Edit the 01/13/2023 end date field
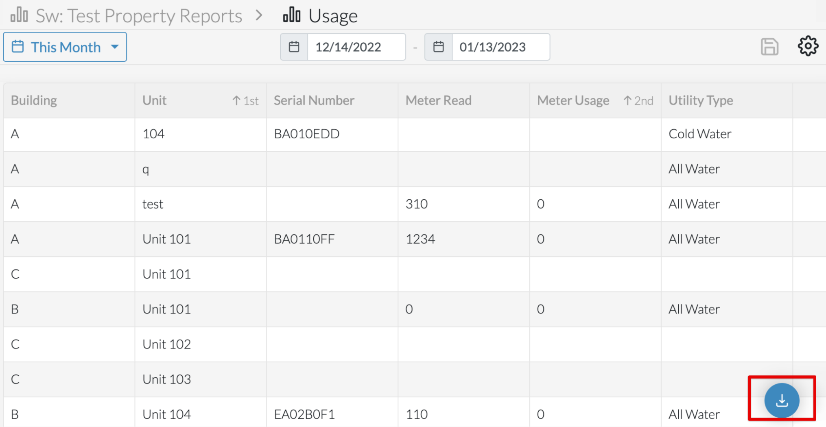 click(500, 47)
